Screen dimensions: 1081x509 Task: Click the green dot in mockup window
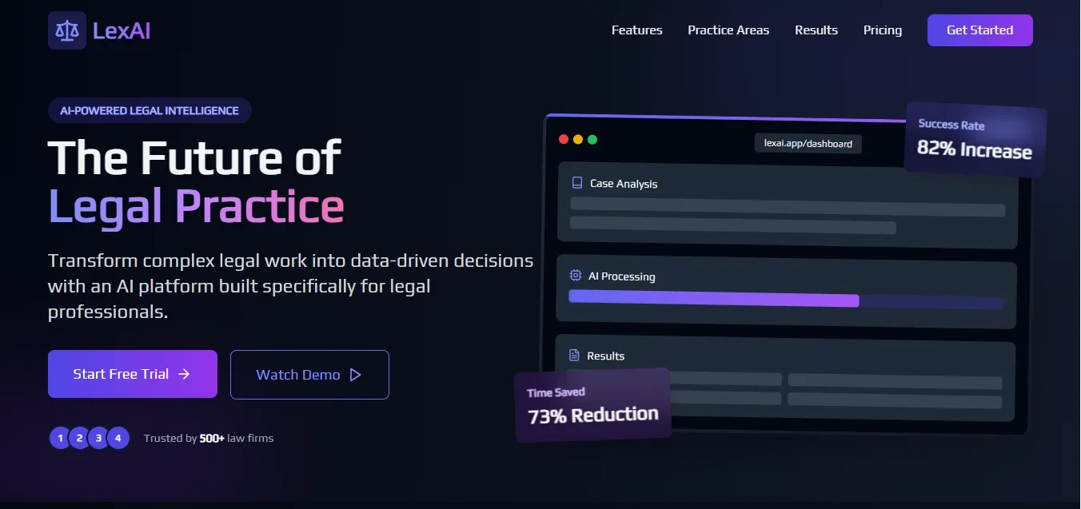tap(592, 140)
